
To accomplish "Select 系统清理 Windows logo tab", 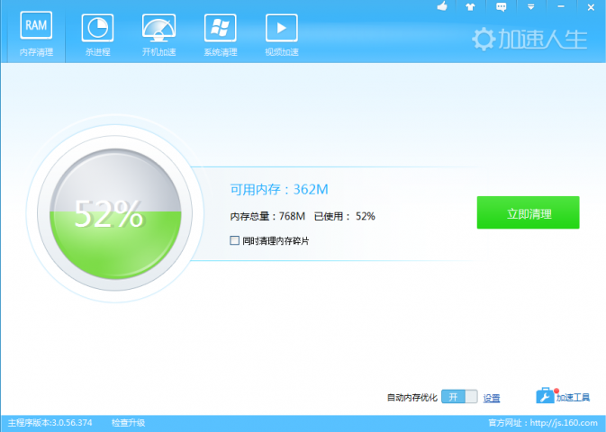I will [220, 34].
